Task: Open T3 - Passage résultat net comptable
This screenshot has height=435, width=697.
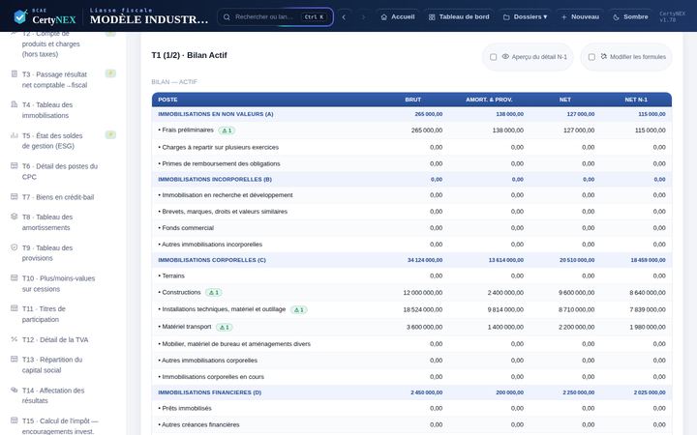Action: [62, 79]
